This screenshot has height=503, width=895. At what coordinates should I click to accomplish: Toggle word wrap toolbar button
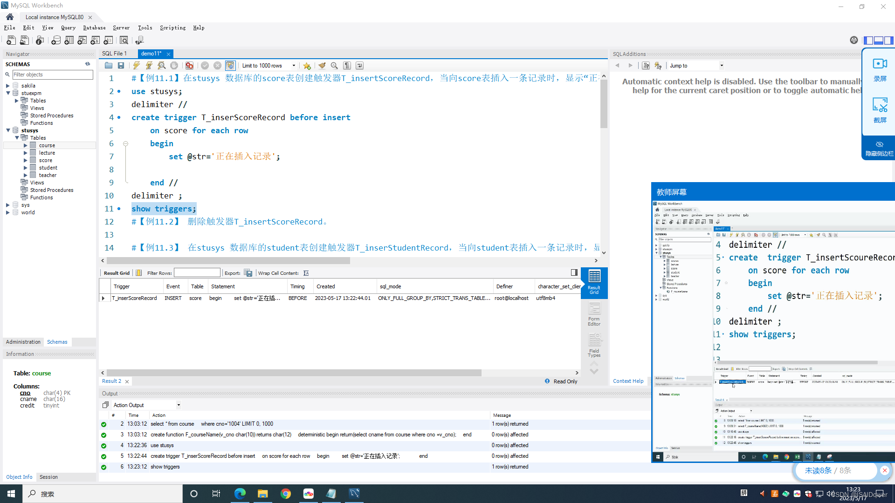(x=359, y=66)
